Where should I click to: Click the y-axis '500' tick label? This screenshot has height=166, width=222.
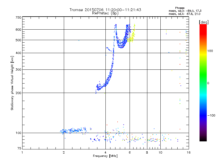click(18, 40)
